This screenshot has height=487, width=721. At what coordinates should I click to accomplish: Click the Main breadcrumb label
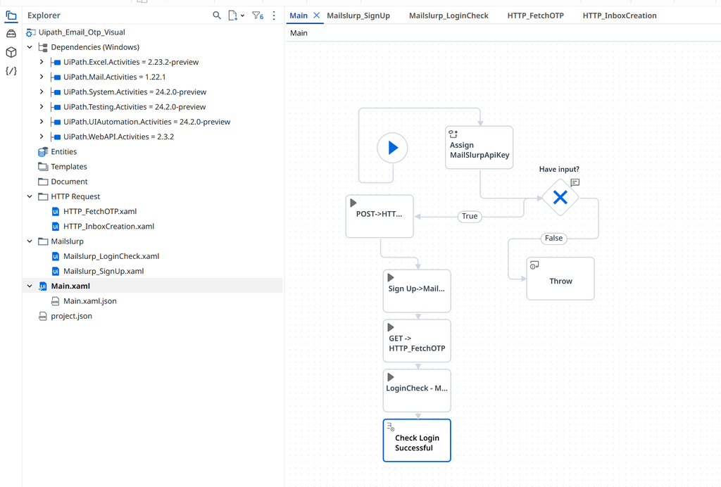[299, 33]
